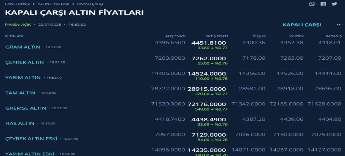Screen dimensions: 345x156
Task: Share page via WhatsApp icon
Action: [x=312, y=4]
